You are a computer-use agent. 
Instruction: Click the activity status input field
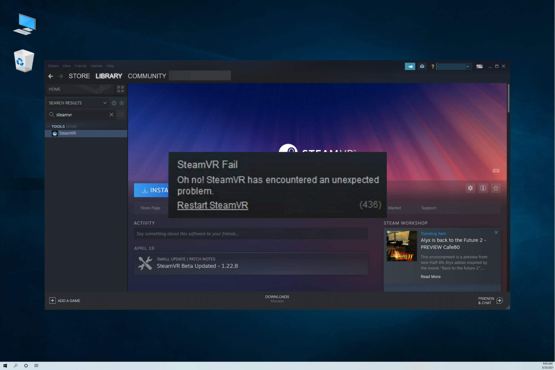pyautogui.click(x=251, y=234)
